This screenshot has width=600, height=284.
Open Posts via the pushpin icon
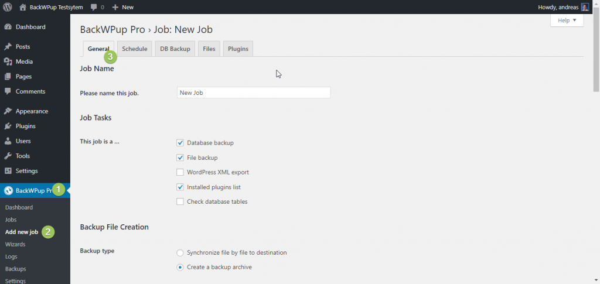coord(8,47)
